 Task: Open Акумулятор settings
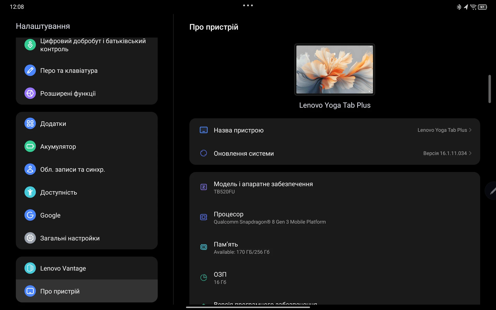click(x=87, y=146)
